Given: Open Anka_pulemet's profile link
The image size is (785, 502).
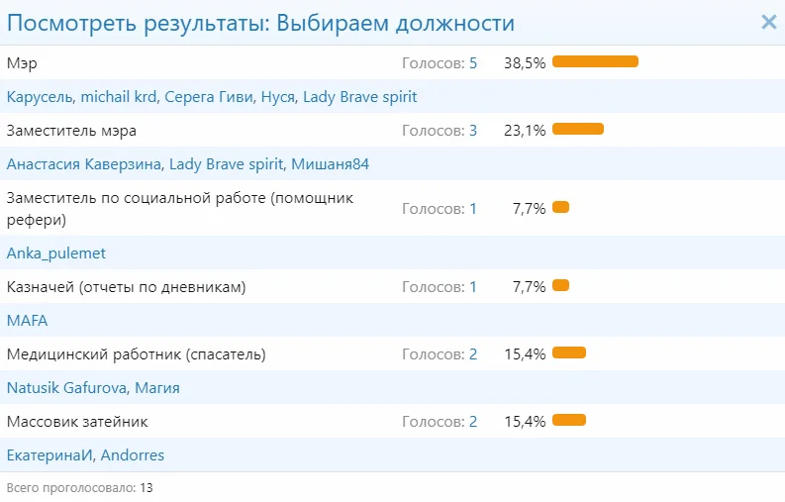Looking at the screenshot, I should tap(56, 253).
